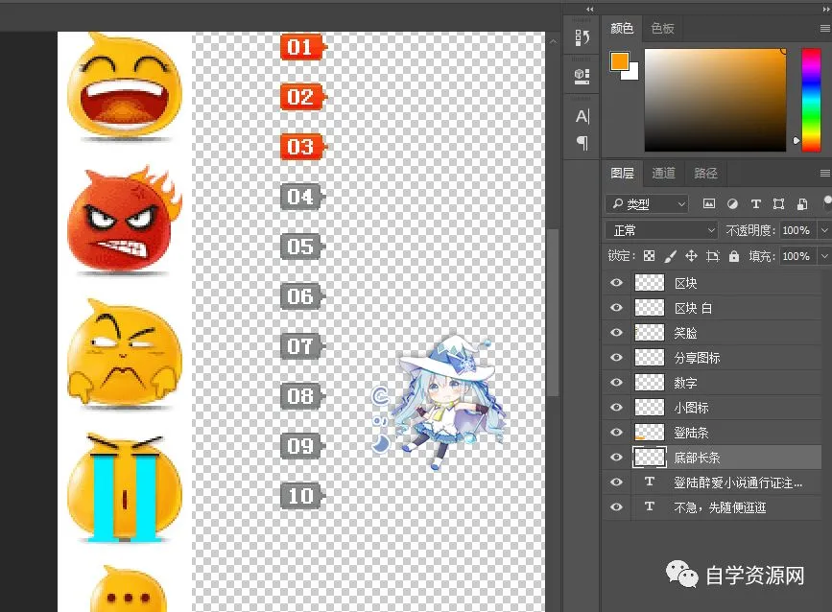832x612 pixels.
Task: Hide the 小图标 layer
Action: [616, 408]
